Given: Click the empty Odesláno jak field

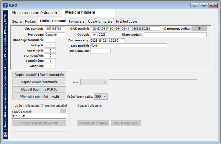Looking at the screenshot, I should pos(101,51).
